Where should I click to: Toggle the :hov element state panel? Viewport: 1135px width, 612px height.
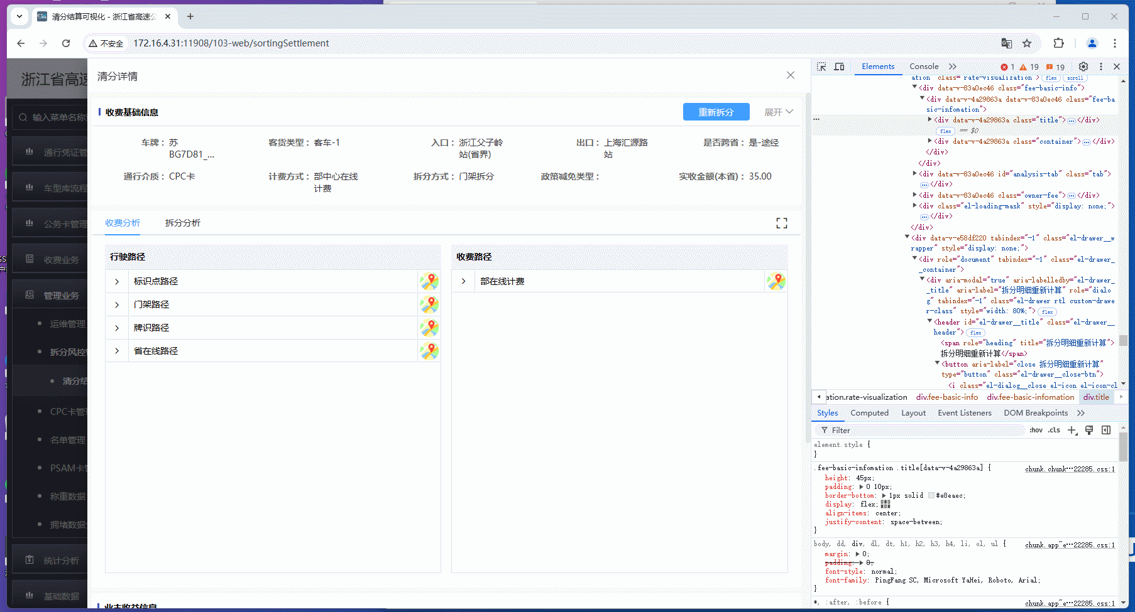point(1036,431)
